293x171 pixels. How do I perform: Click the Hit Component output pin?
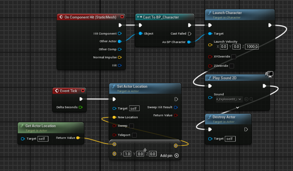click(120, 33)
